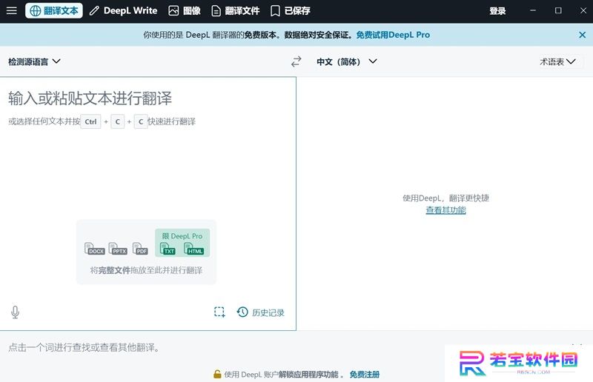
Task: Close the DeepL window
Action: 583,10
